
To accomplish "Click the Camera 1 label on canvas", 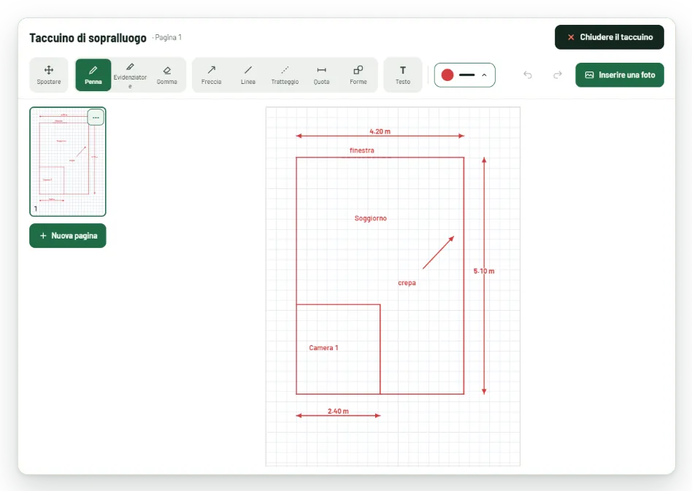I will point(323,347).
